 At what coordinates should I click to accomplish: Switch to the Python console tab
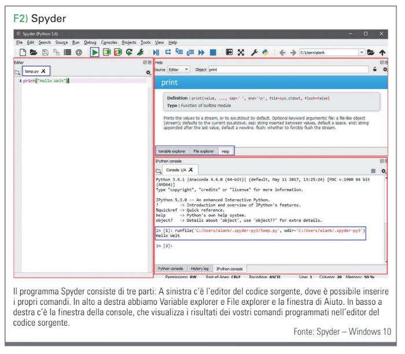(171, 268)
